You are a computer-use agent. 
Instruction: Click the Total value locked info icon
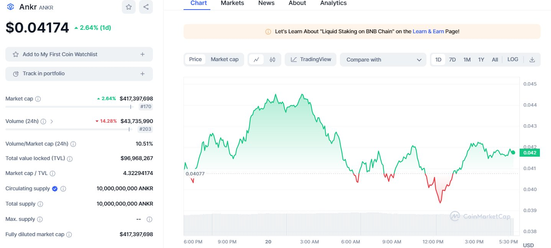point(70,158)
